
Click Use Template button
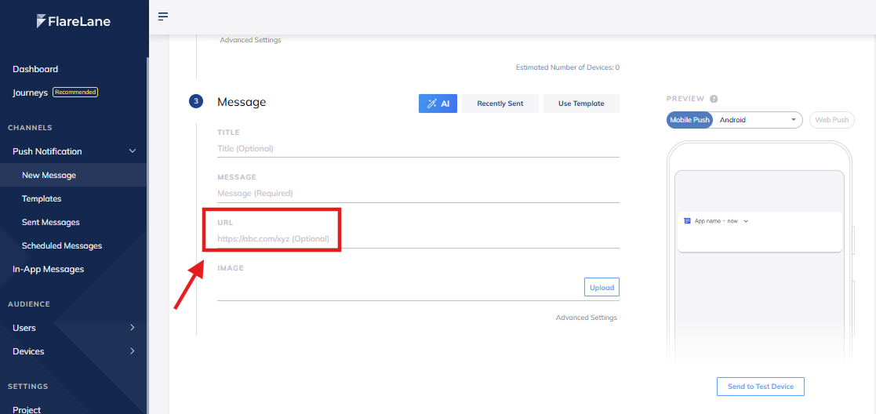[581, 103]
